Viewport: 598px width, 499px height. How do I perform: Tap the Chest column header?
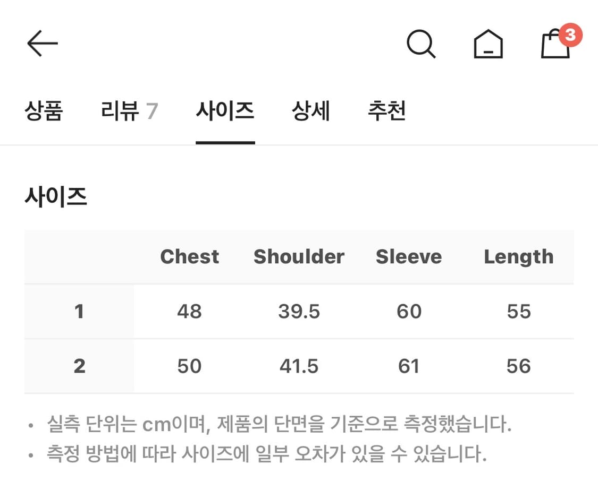[190, 257]
